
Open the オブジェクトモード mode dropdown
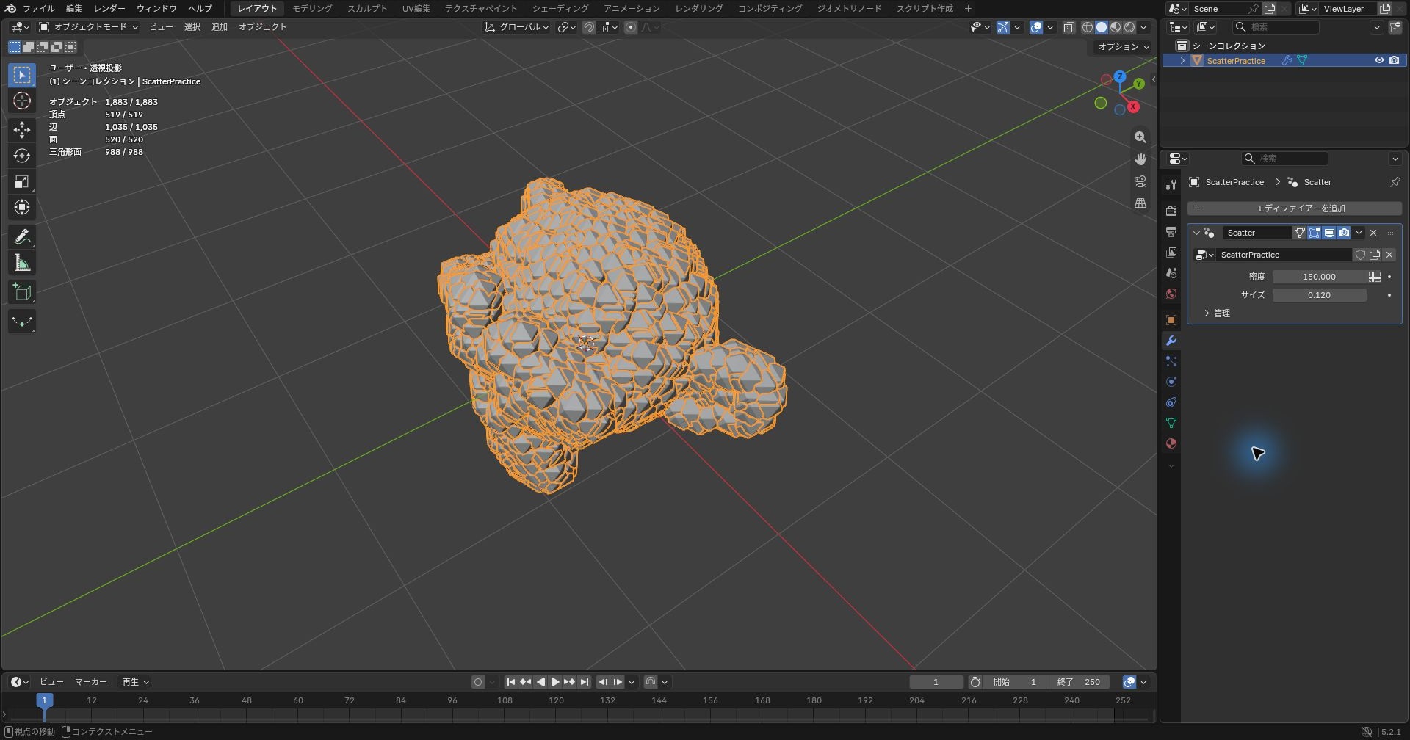tap(88, 27)
